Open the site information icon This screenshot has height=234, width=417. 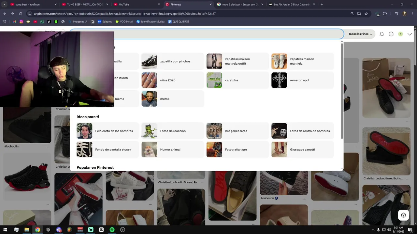coord(30,14)
